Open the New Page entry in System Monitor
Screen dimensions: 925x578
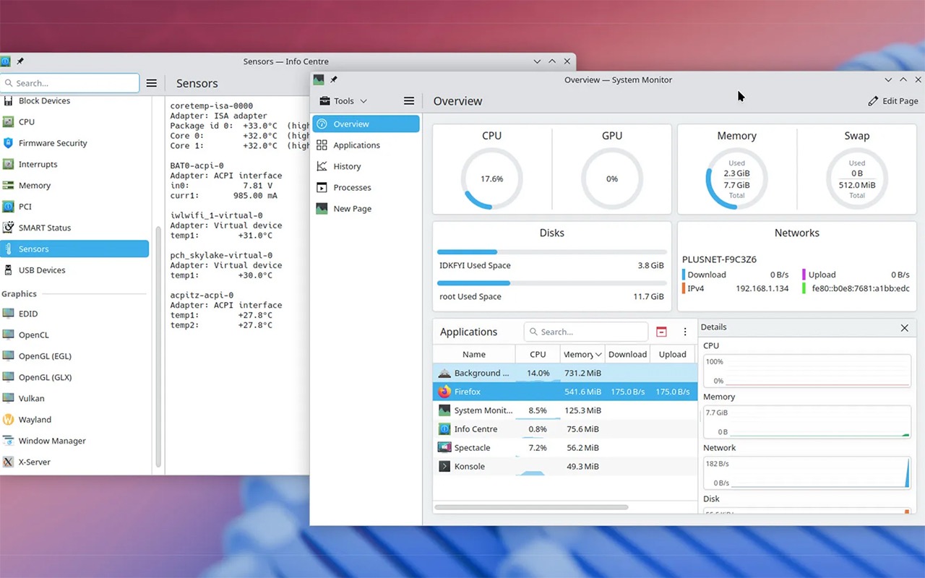(366, 209)
